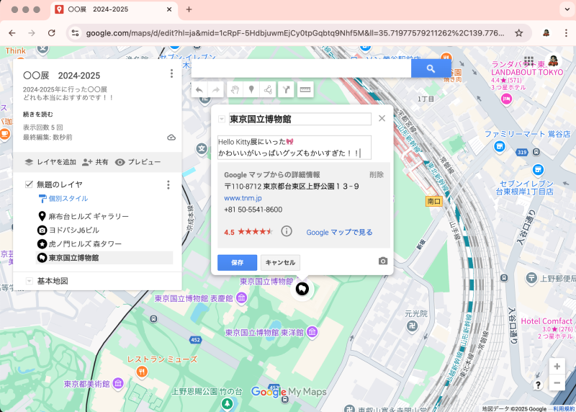This screenshot has width=576, height=412.
Task: Open the Chrome three-dot menu
Action: (x=566, y=33)
